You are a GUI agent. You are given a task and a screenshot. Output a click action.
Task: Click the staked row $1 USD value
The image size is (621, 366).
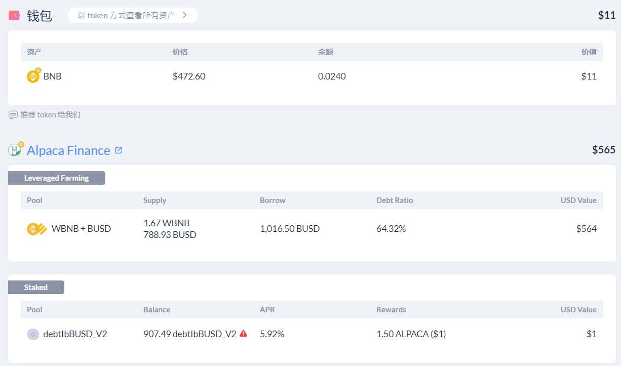point(592,334)
